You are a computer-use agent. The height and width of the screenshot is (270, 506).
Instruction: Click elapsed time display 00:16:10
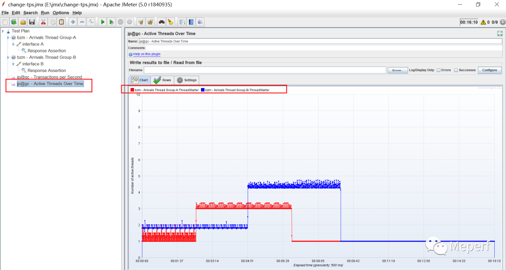(469, 22)
